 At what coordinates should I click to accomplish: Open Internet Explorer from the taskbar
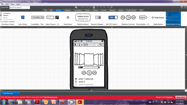point(12,102)
